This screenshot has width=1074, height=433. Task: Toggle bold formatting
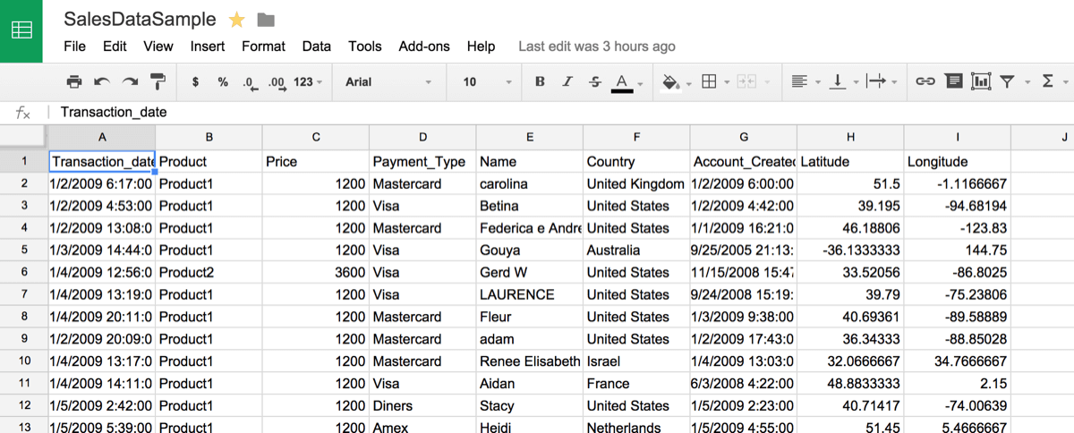540,81
